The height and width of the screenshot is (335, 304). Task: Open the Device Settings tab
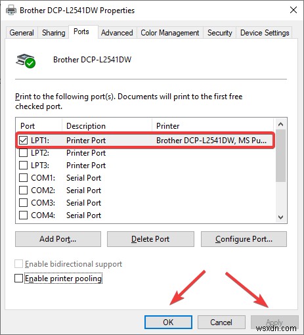pos(265,33)
